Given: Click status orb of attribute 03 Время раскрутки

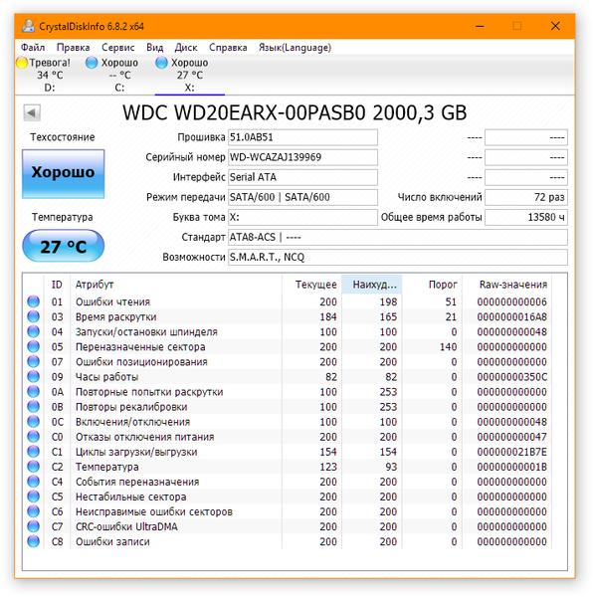Looking at the screenshot, I should pos(34,316).
